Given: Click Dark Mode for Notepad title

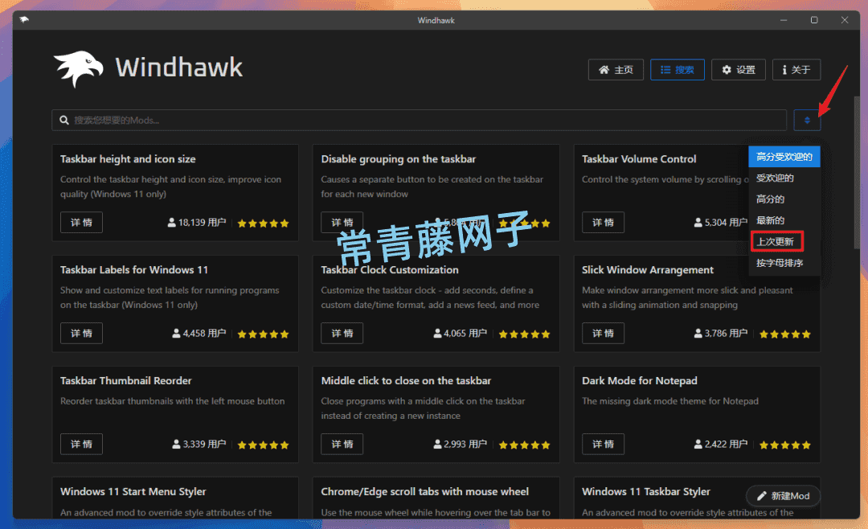Looking at the screenshot, I should click(640, 380).
